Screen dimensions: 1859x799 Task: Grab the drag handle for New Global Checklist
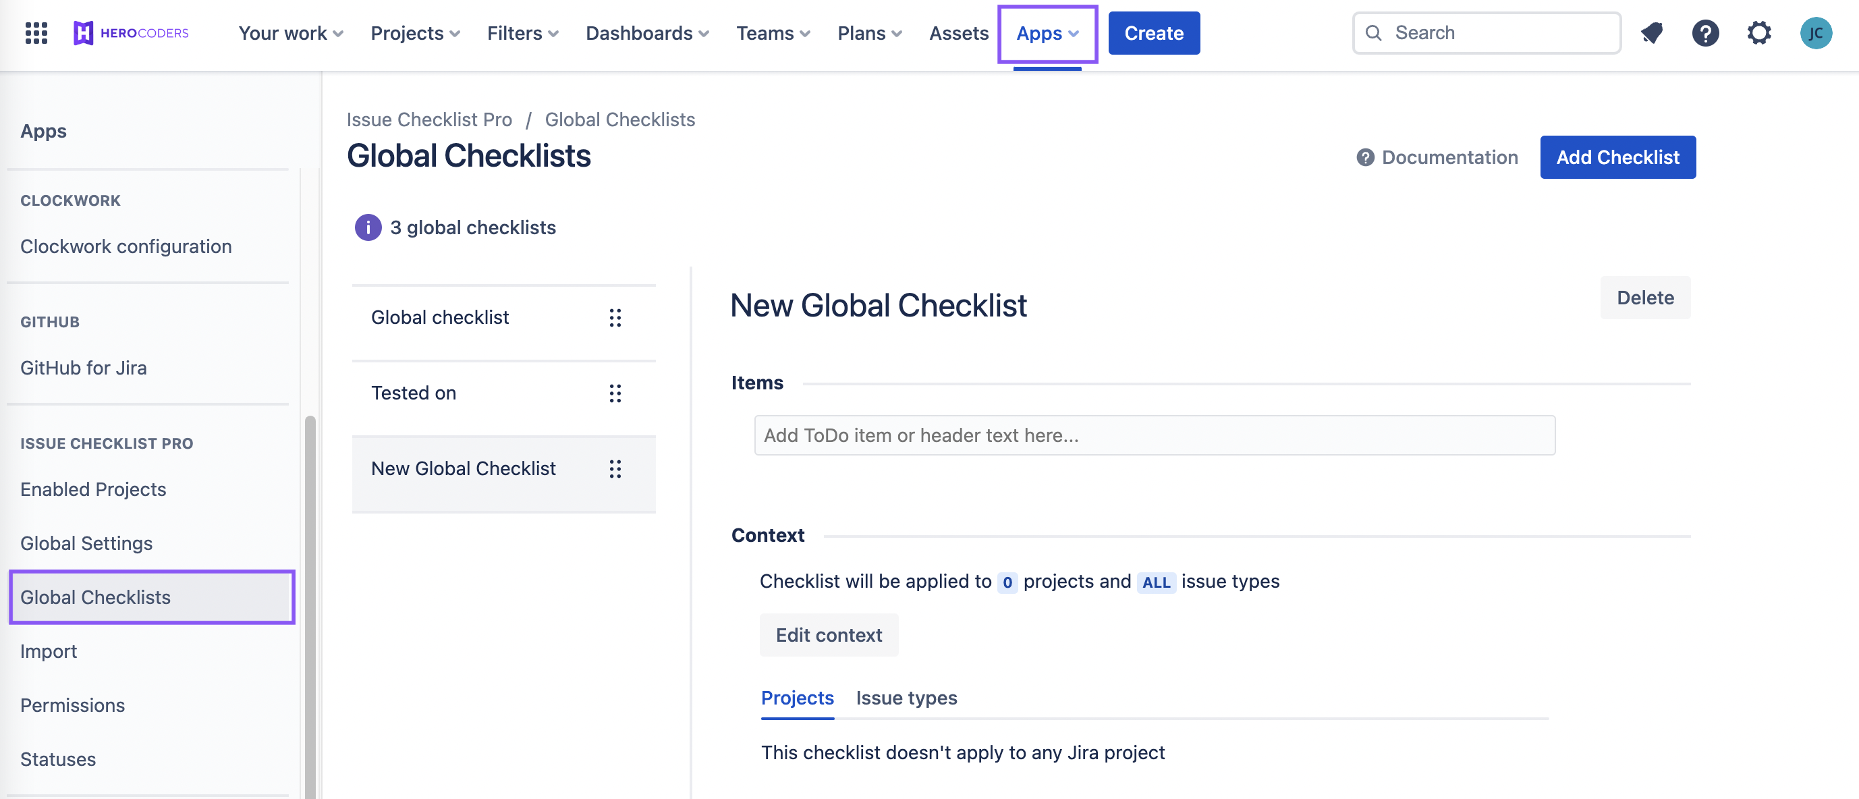[615, 469]
